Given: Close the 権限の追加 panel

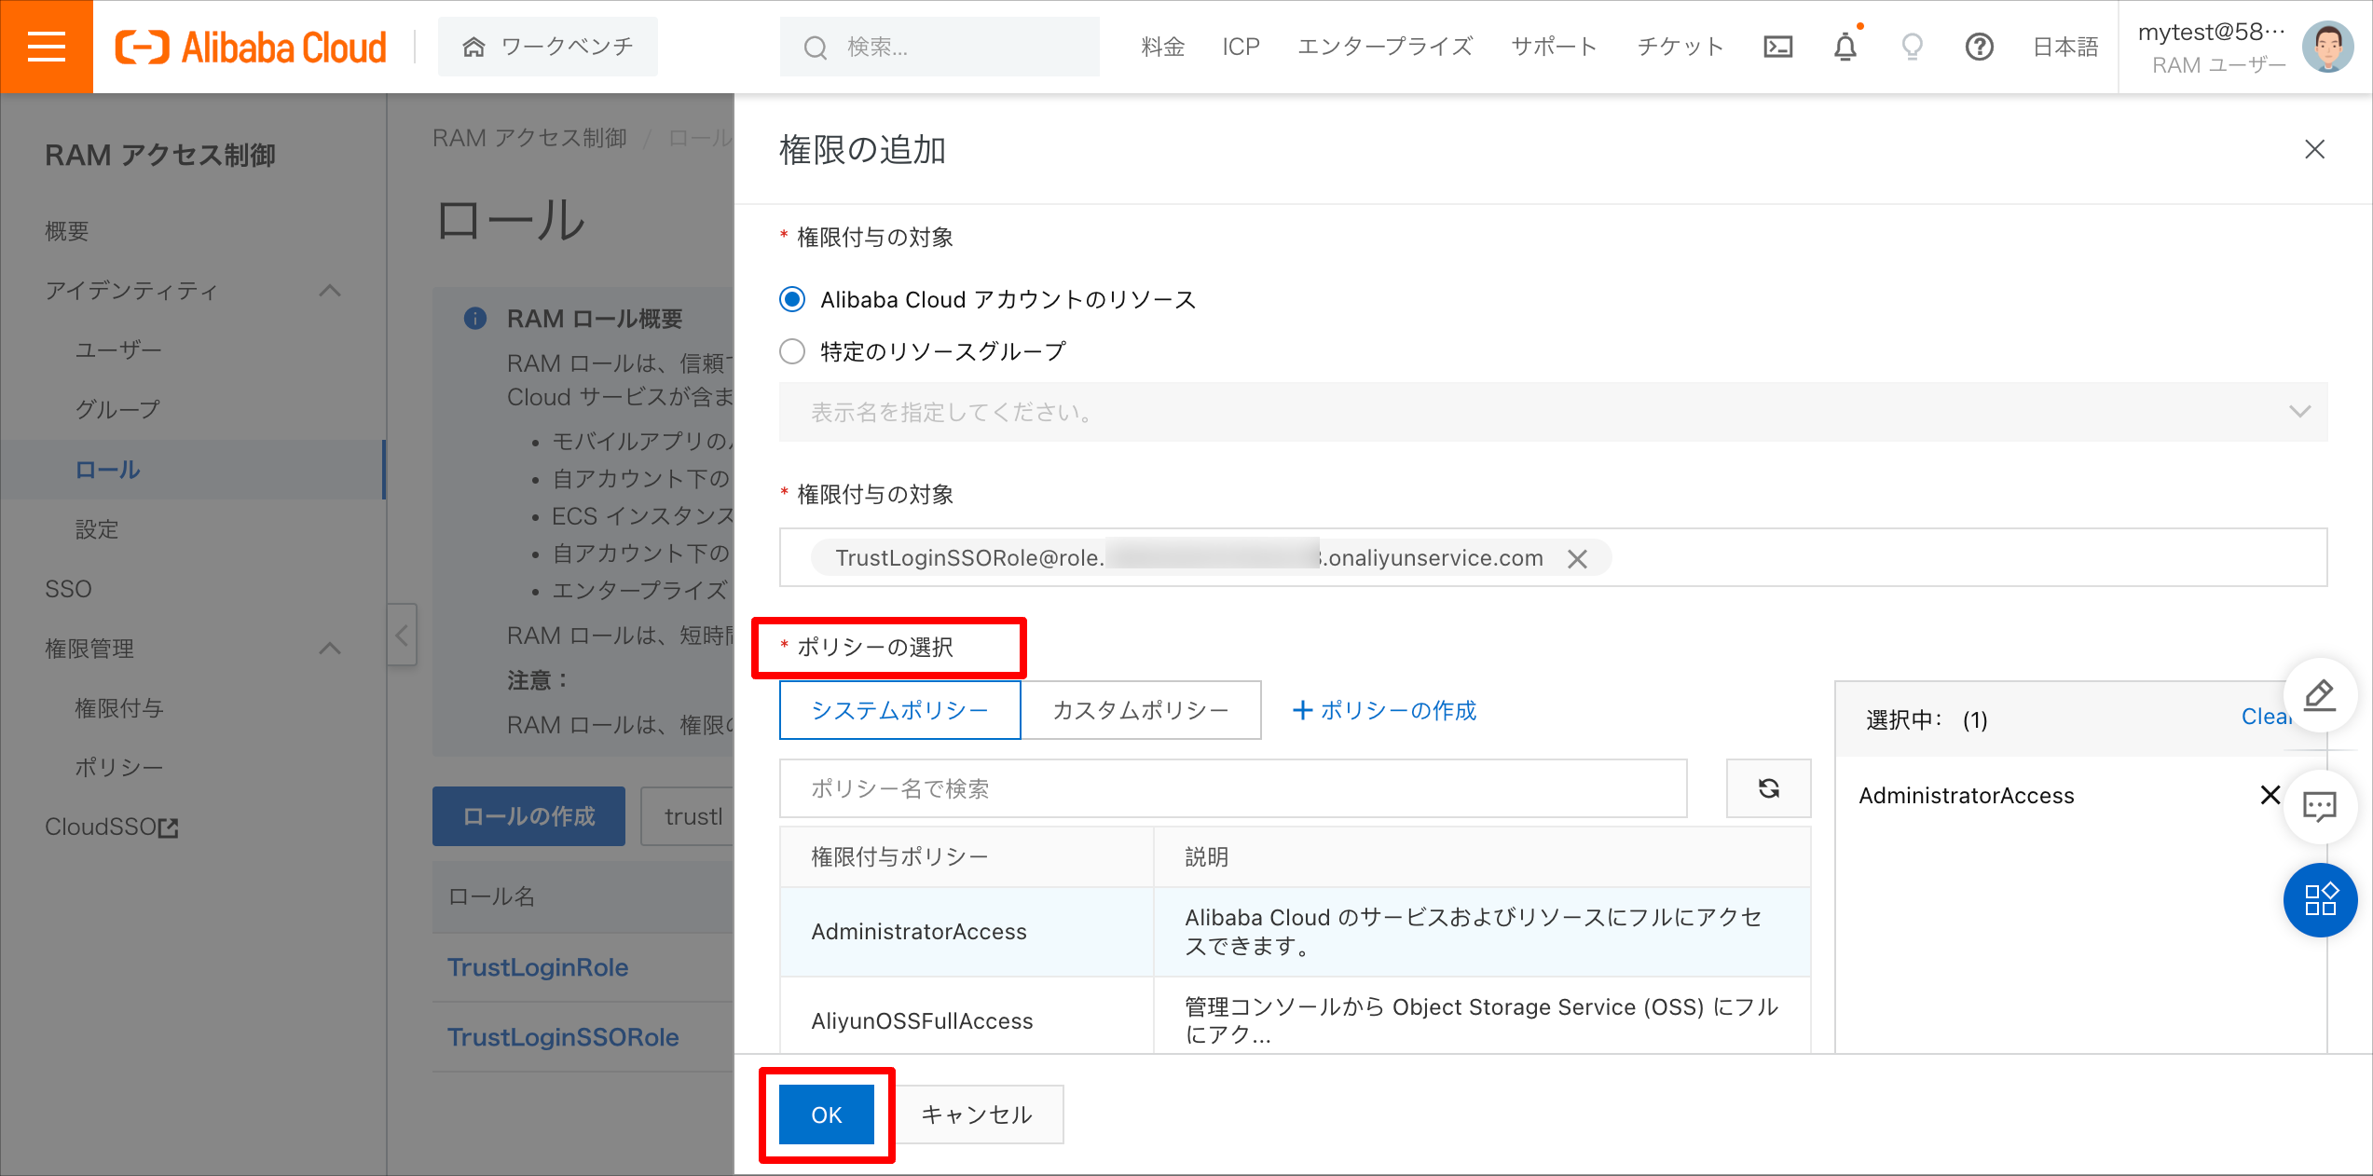Looking at the screenshot, I should [x=2315, y=149].
